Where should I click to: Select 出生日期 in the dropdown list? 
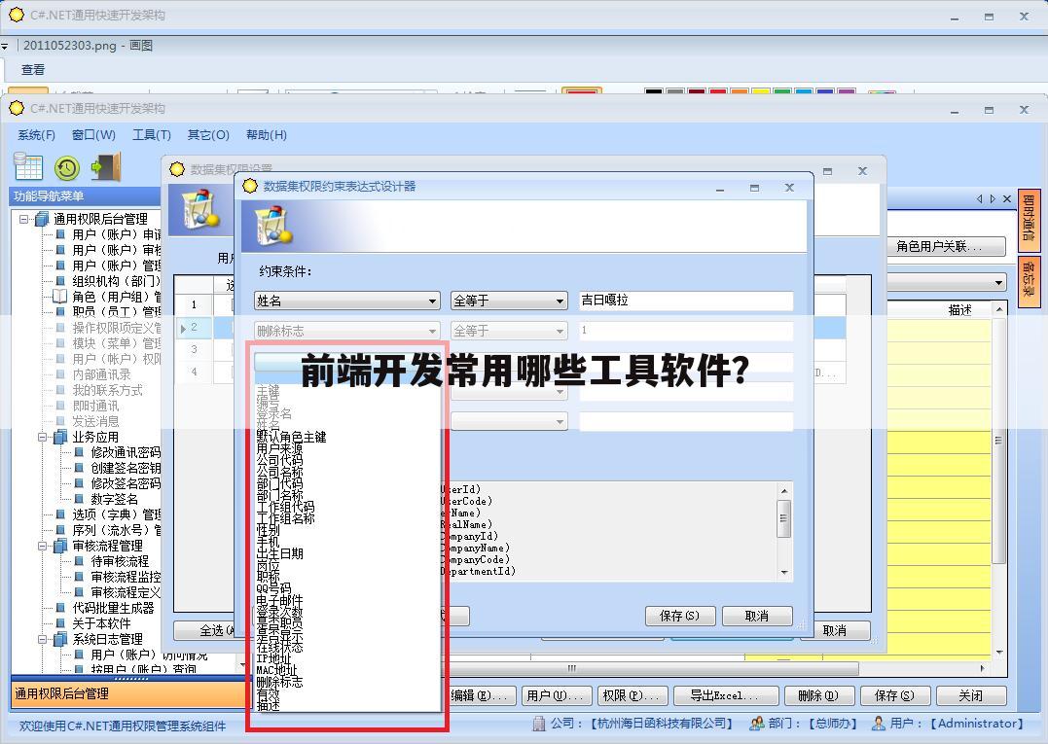(280, 553)
